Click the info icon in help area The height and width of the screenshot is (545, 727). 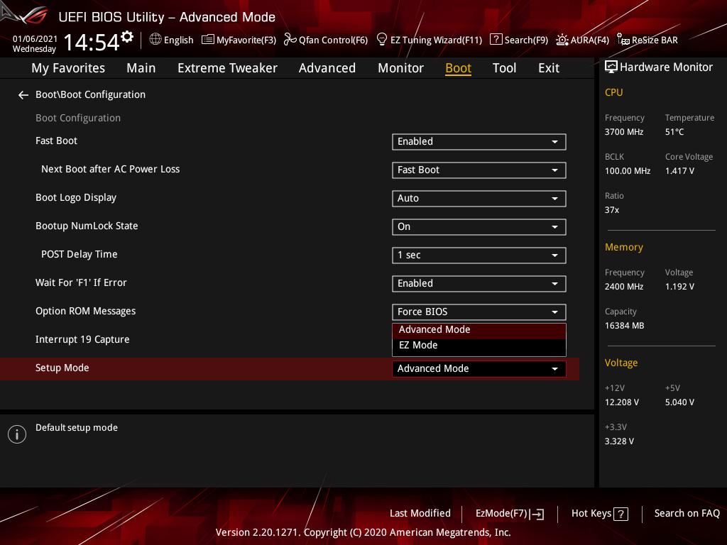pyautogui.click(x=17, y=434)
